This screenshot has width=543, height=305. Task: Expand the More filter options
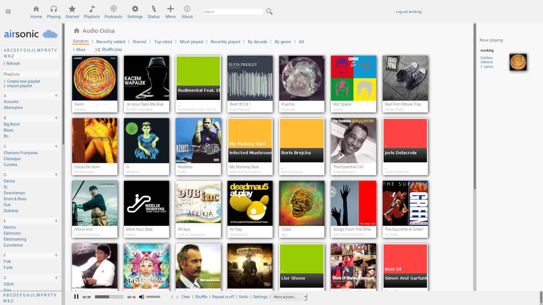(x=79, y=50)
